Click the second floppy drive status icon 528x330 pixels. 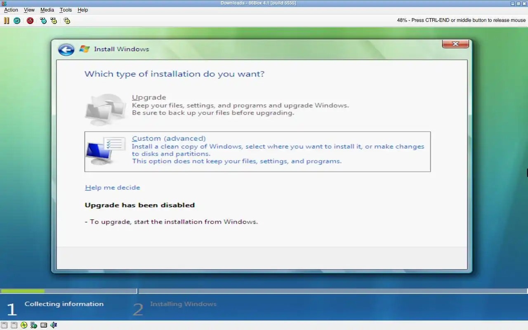(14, 325)
